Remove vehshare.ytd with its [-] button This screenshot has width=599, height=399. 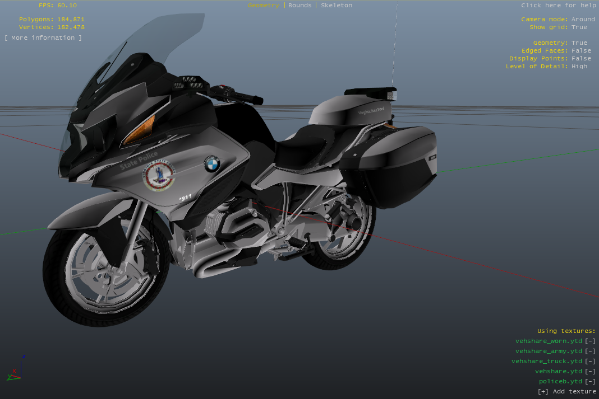pyautogui.click(x=589, y=372)
